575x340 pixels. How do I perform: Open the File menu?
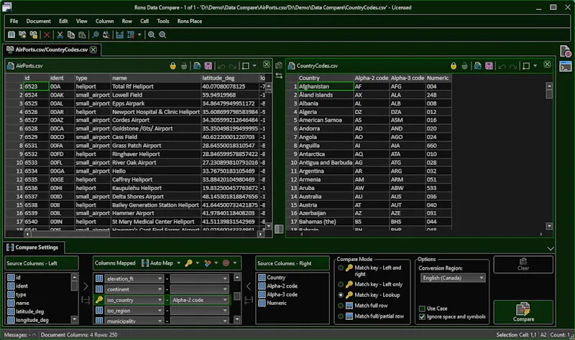tap(14, 22)
